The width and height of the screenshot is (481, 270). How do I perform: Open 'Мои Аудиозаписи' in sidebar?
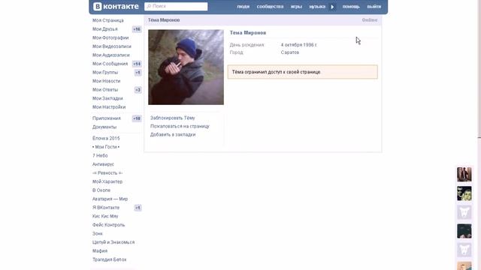111,55
